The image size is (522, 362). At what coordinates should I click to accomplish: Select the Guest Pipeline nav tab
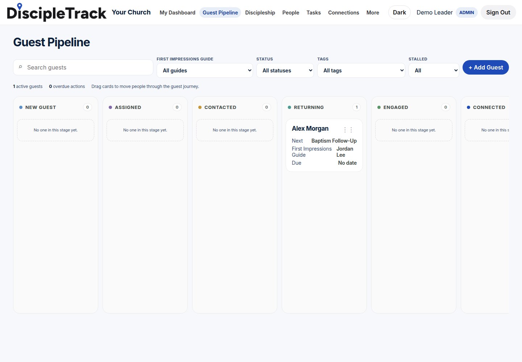(220, 12)
